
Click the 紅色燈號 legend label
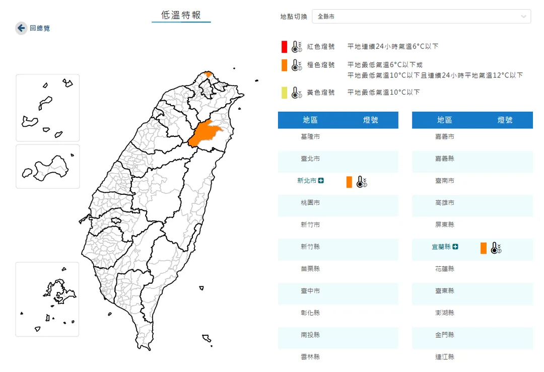[x=320, y=46]
